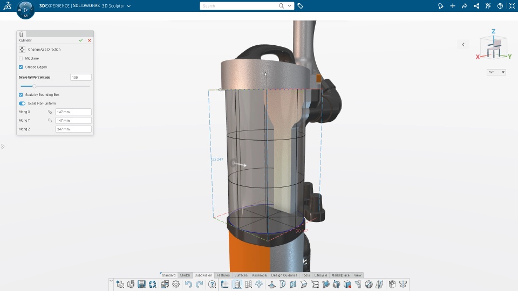Open the Design Guidance tab
Image resolution: width=518 pixels, height=291 pixels.
click(284, 275)
